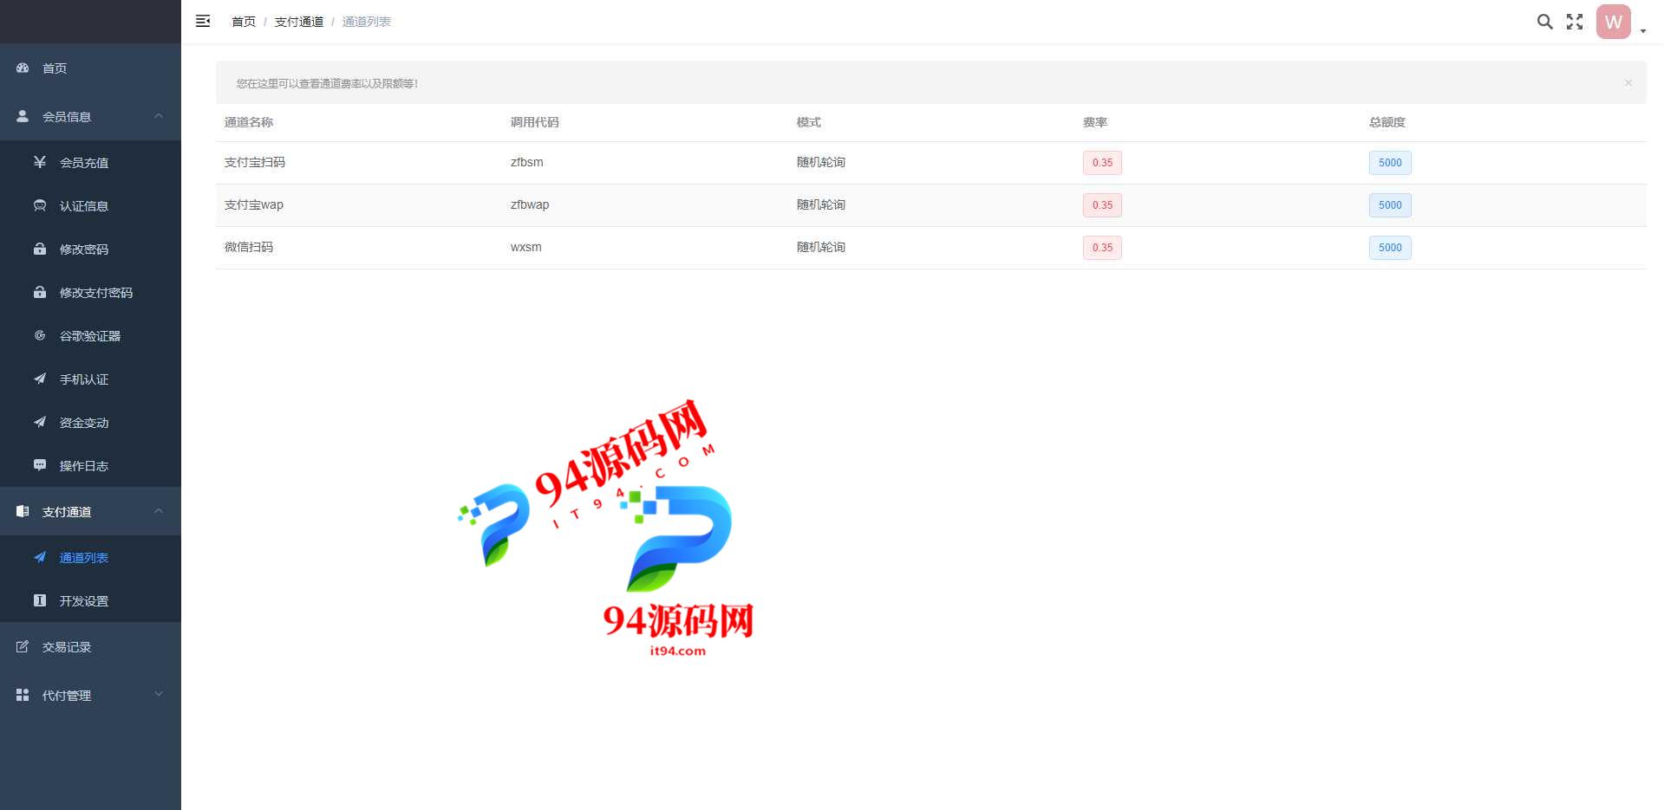
Task: Toggle fullscreen mode icon
Action: pyautogui.click(x=1575, y=22)
